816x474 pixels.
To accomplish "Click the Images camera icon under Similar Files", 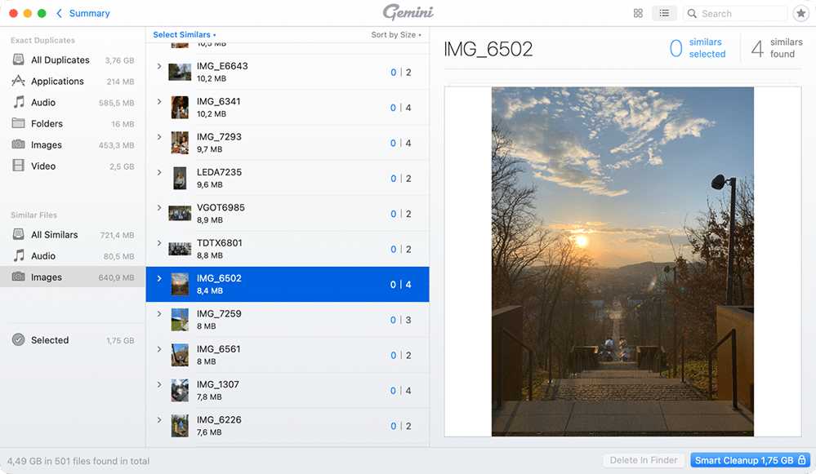I will (18, 277).
